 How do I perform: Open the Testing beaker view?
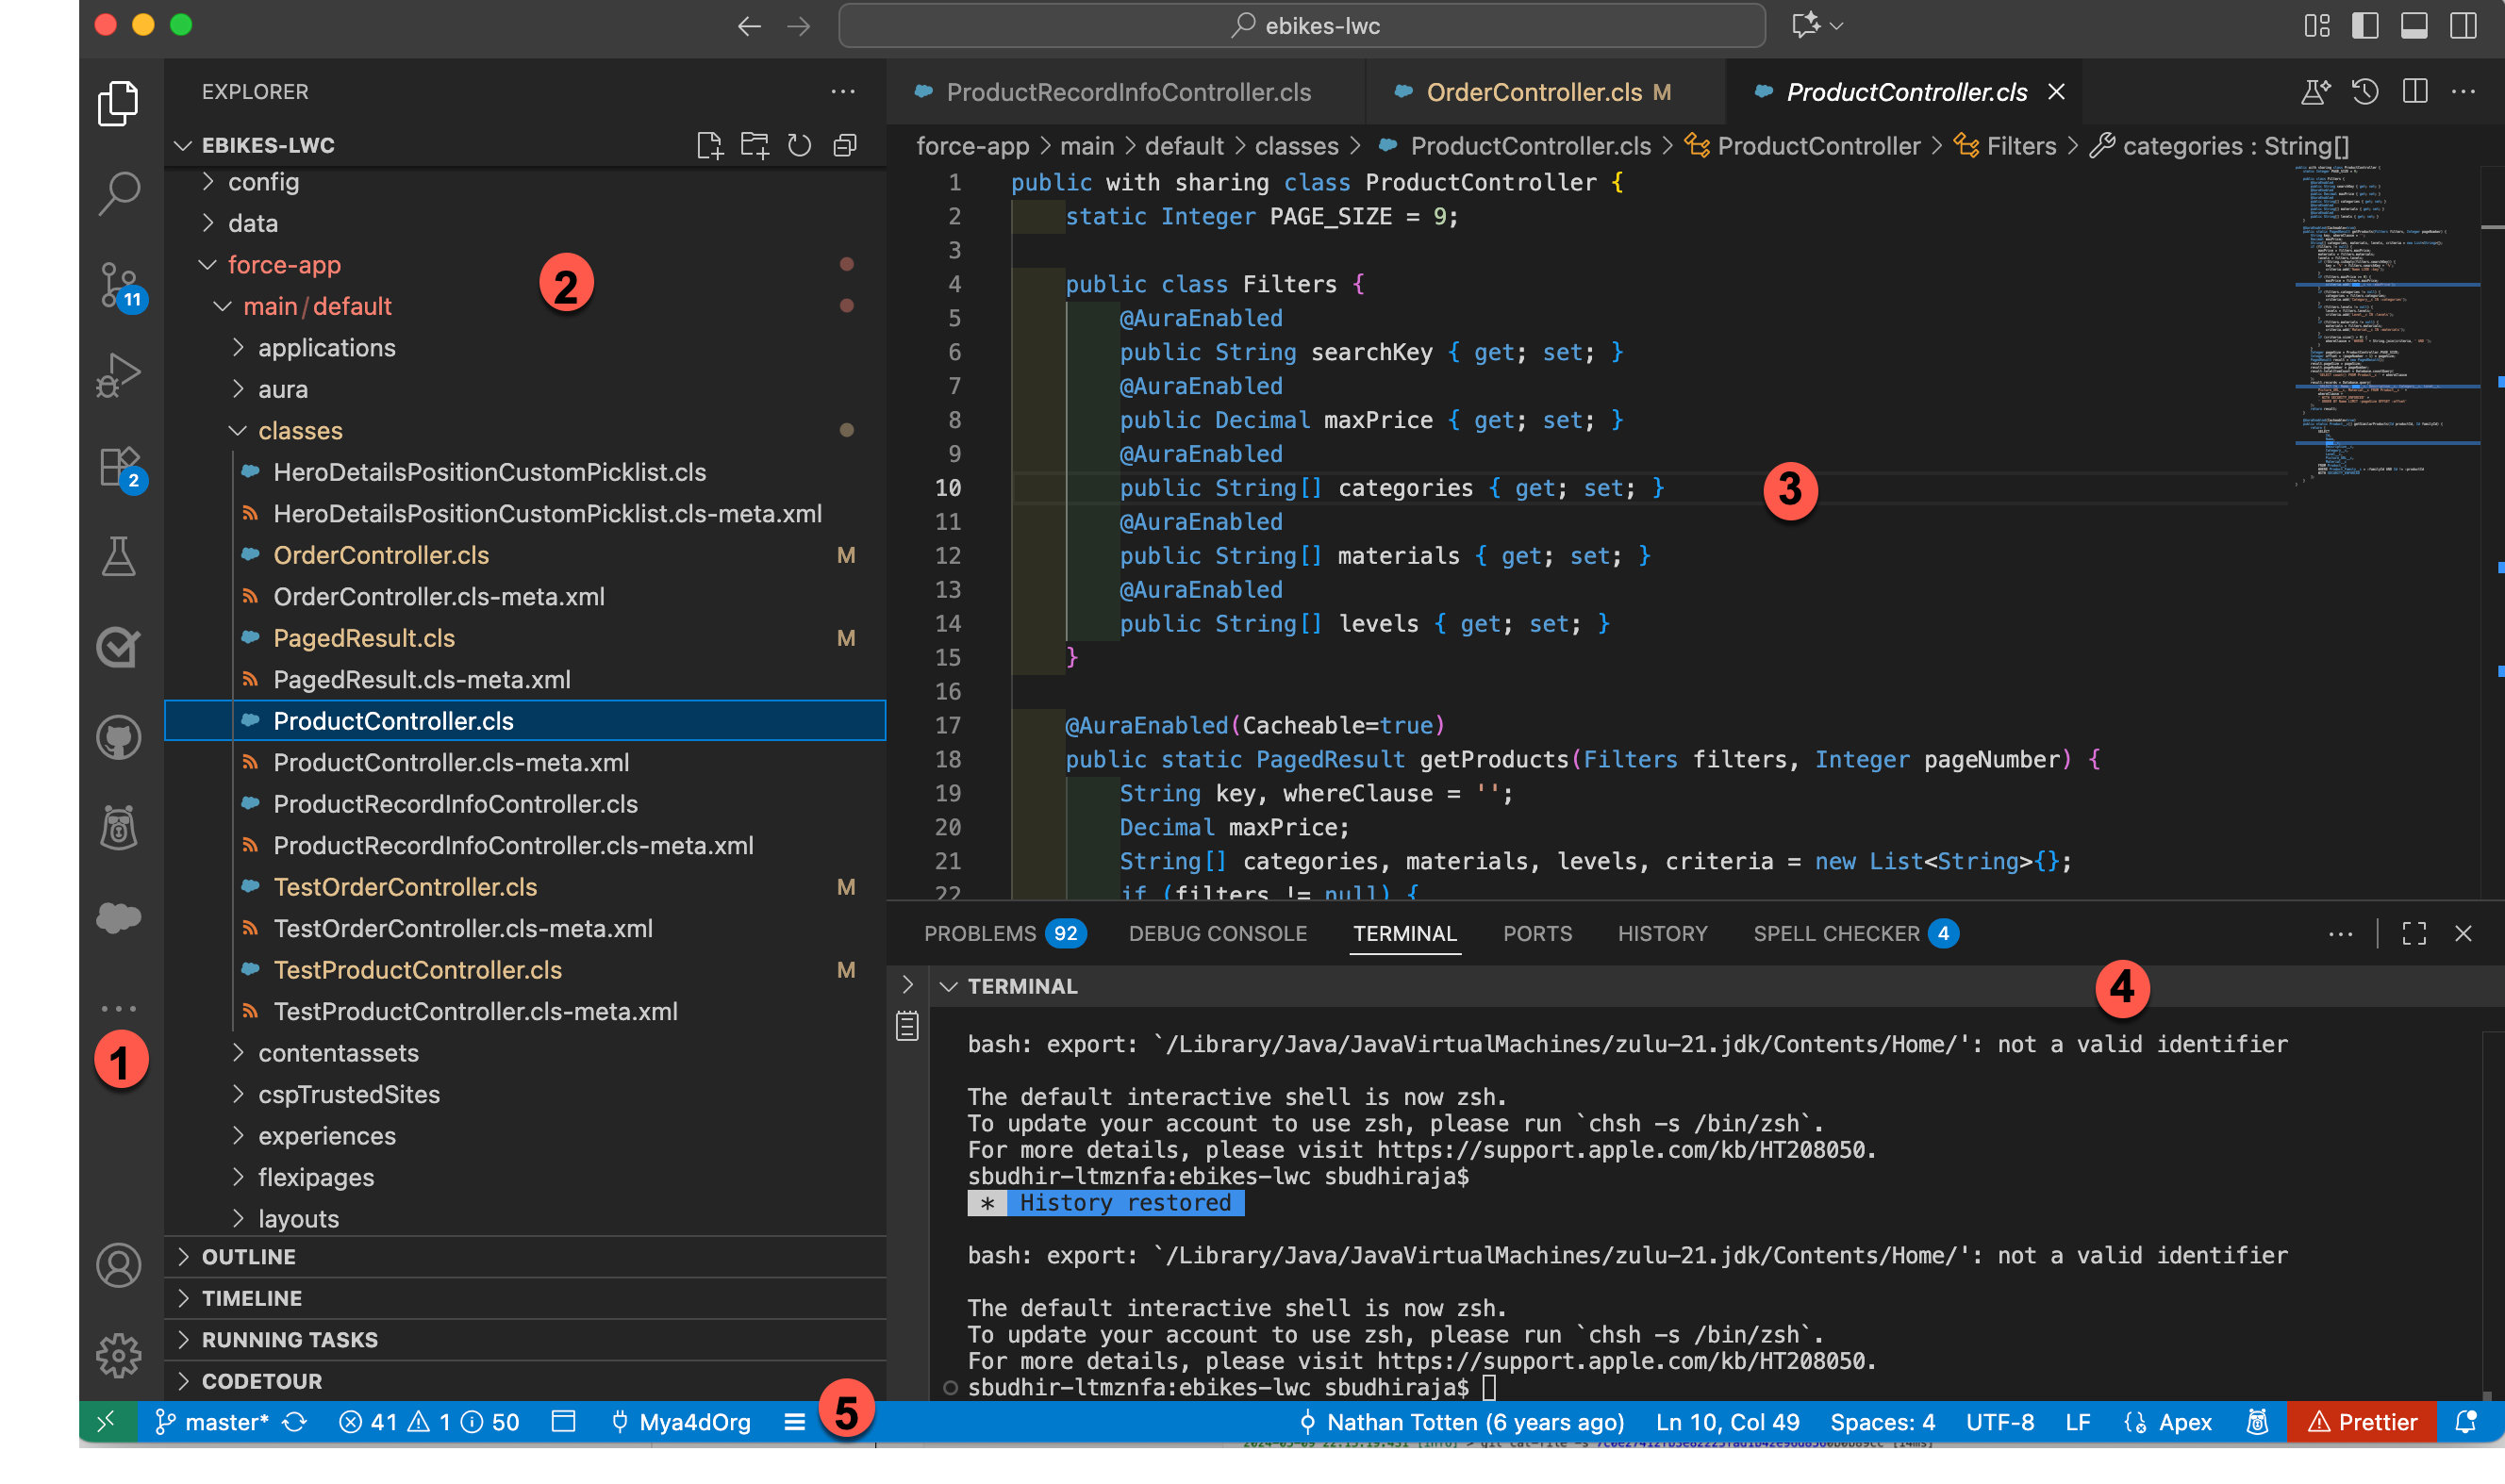coord(118,557)
